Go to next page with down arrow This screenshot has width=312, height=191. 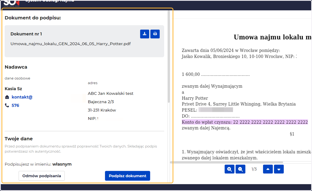click(279, 169)
